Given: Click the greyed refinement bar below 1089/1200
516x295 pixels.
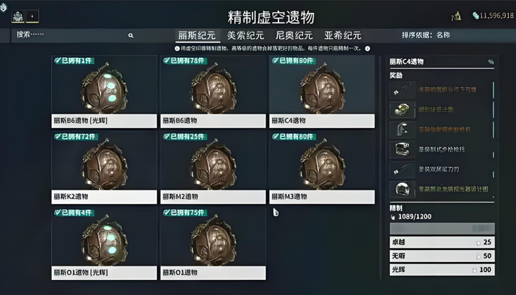Looking at the screenshot, I should click(442, 228).
